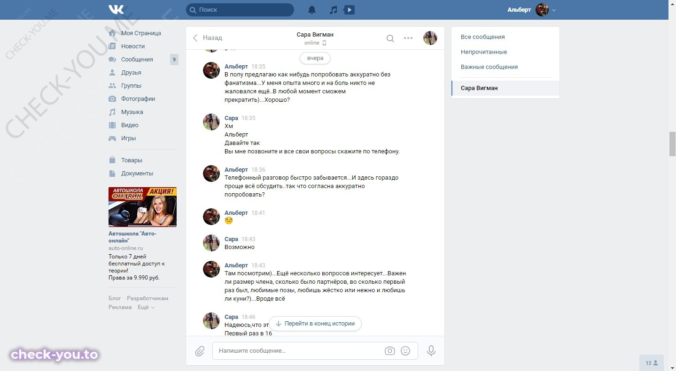The image size is (676, 371).
Task: Select Сара message Возможно
Action: [x=240, y=247]
